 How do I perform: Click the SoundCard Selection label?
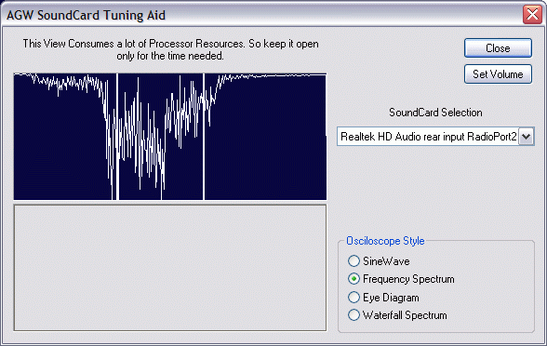435,113
